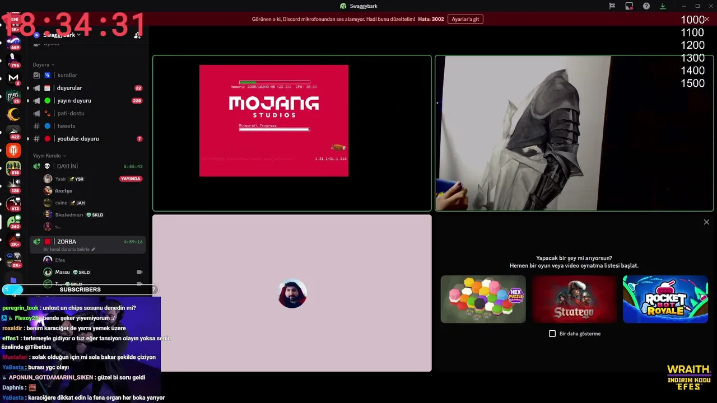Open the server with the 25 badge
This screenshot has width=717, height=403.
click(13, 96)
